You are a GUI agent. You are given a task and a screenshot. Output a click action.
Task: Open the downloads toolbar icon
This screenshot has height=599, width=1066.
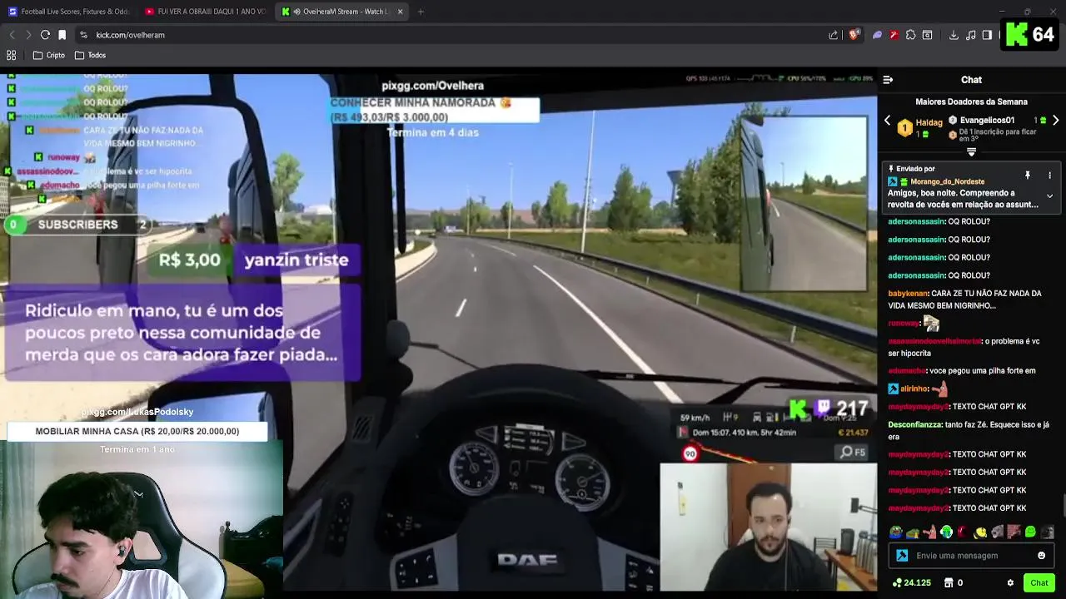click(954, 35)
